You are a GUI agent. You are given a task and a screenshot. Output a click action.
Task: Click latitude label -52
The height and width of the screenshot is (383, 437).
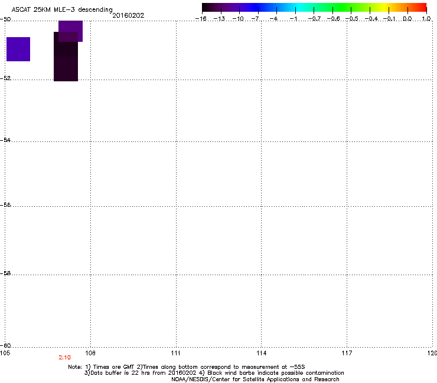tap(5, 78)
